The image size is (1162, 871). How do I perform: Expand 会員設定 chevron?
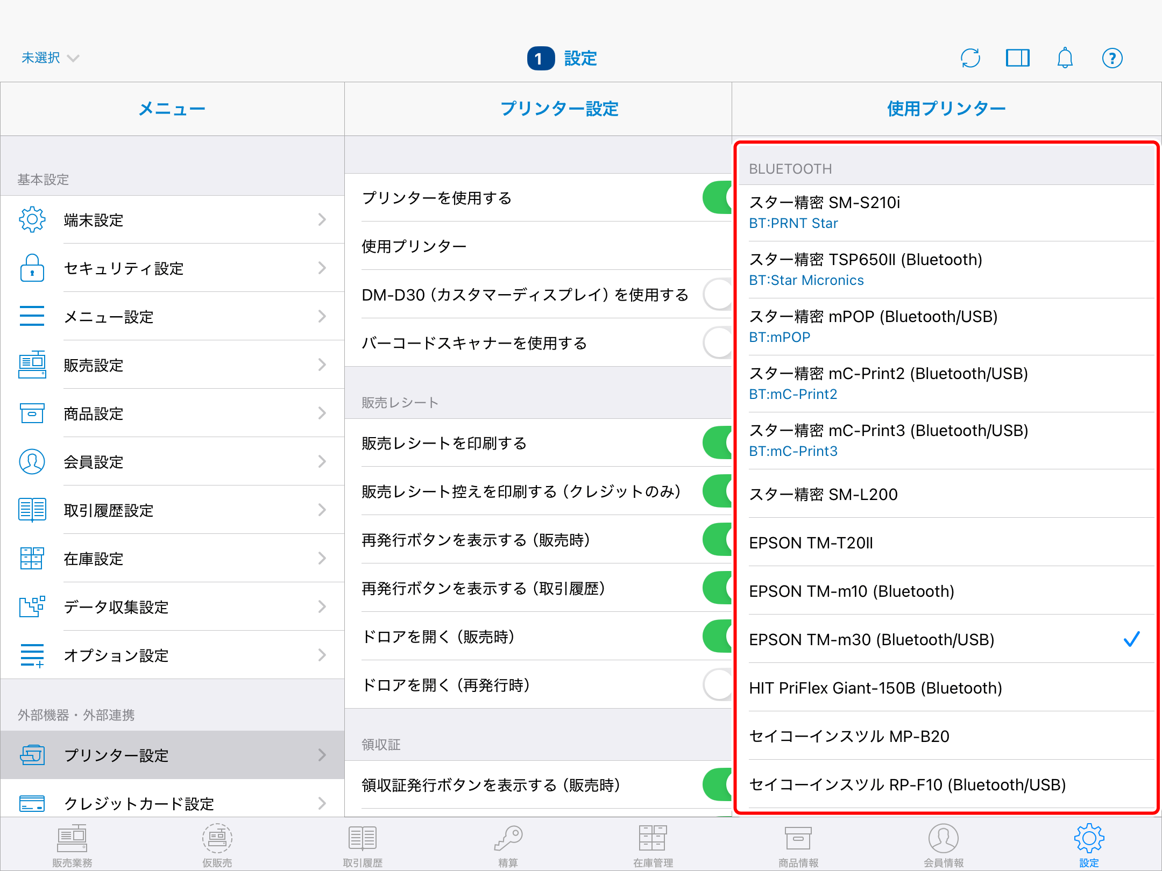click(x=322, y=461)
